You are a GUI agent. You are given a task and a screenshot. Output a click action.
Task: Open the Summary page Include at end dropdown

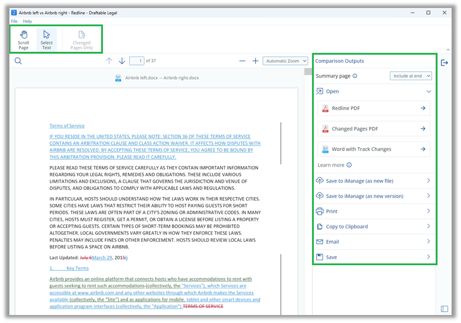[x=411, y=76]
